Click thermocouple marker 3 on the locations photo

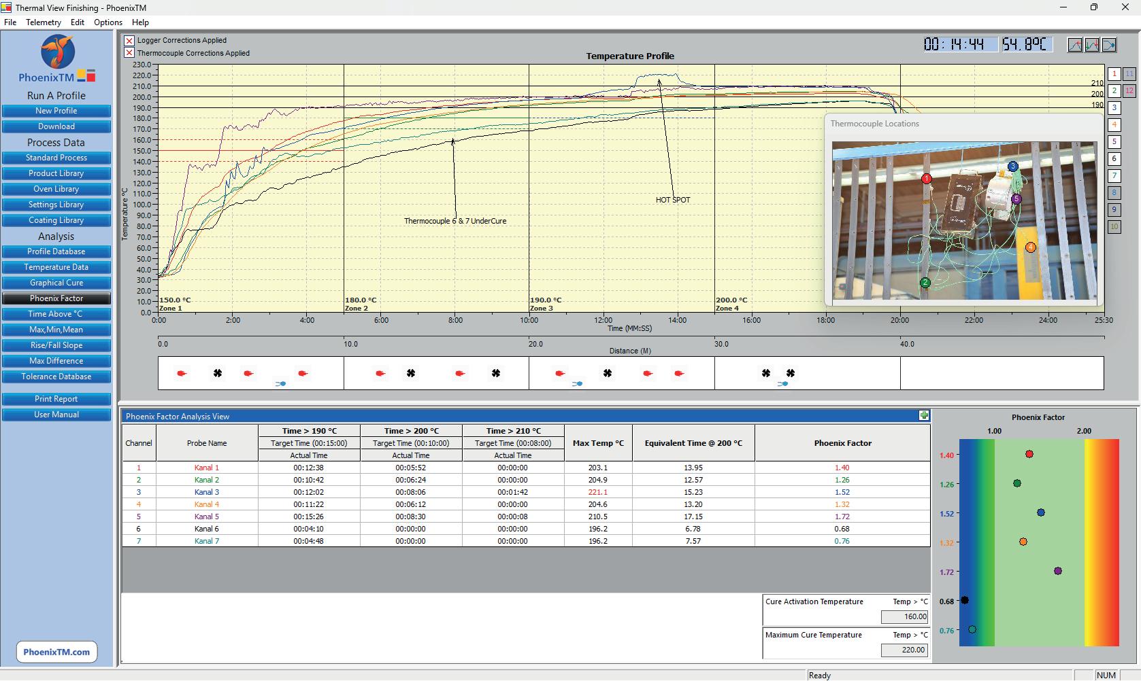[x=1012, y=166]
